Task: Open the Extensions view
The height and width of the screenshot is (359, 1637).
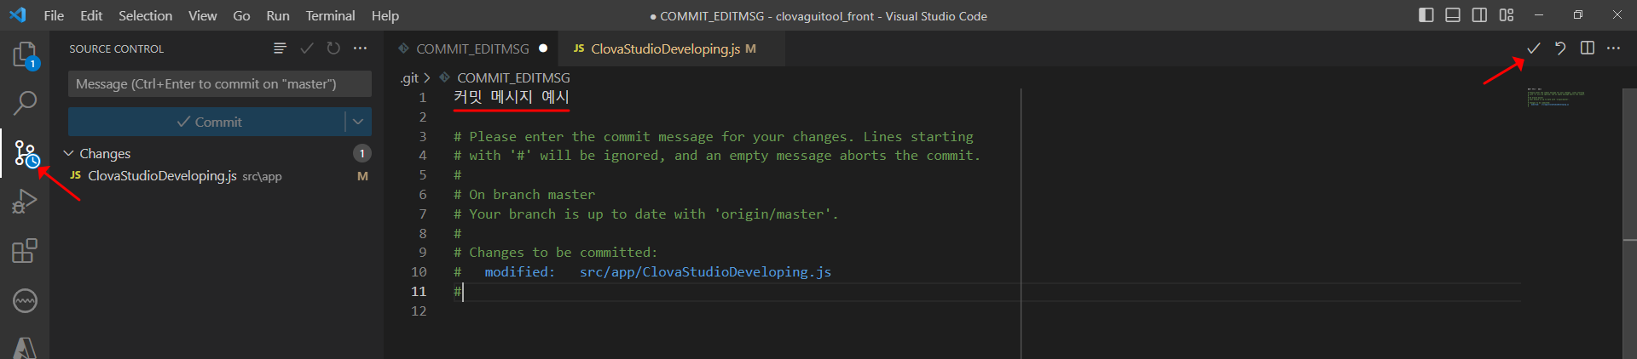Action: coord(25,251)
